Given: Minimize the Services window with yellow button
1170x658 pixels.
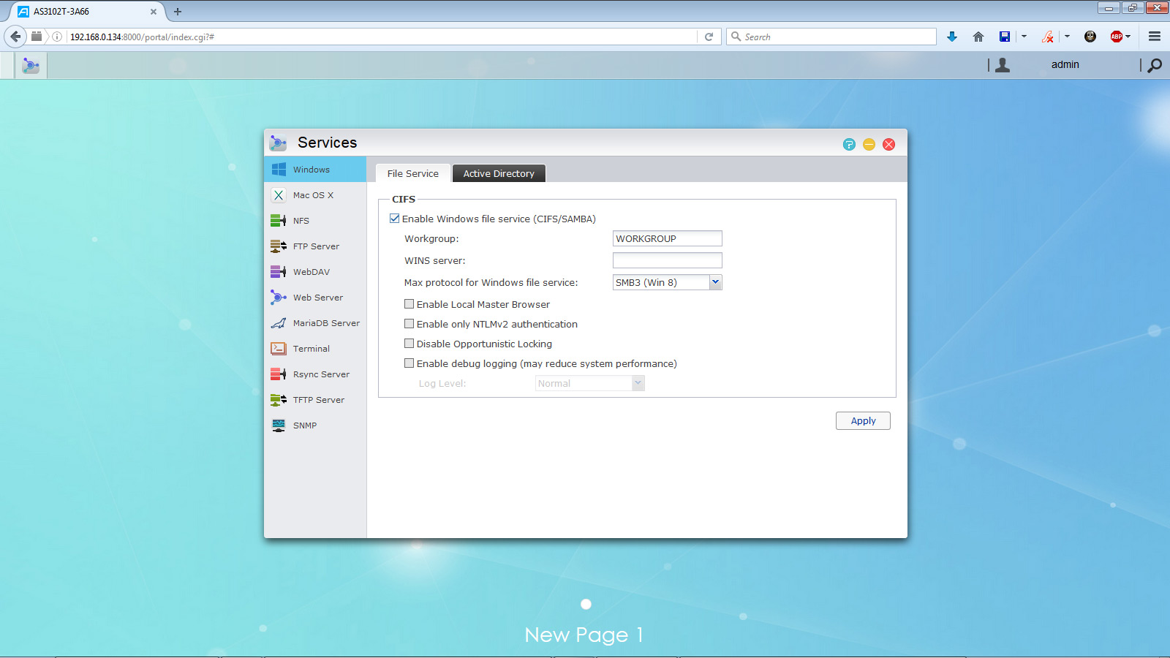Looking at the screenshot, I should pos(869,144).
